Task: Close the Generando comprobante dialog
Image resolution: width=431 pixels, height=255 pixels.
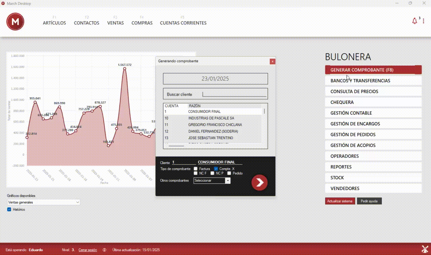Action: tap(272, 61)
